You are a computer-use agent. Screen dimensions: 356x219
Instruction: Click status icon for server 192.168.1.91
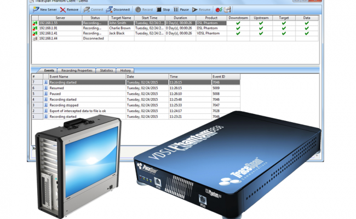35,28
